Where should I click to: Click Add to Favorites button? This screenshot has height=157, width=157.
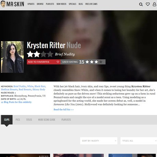44,62
